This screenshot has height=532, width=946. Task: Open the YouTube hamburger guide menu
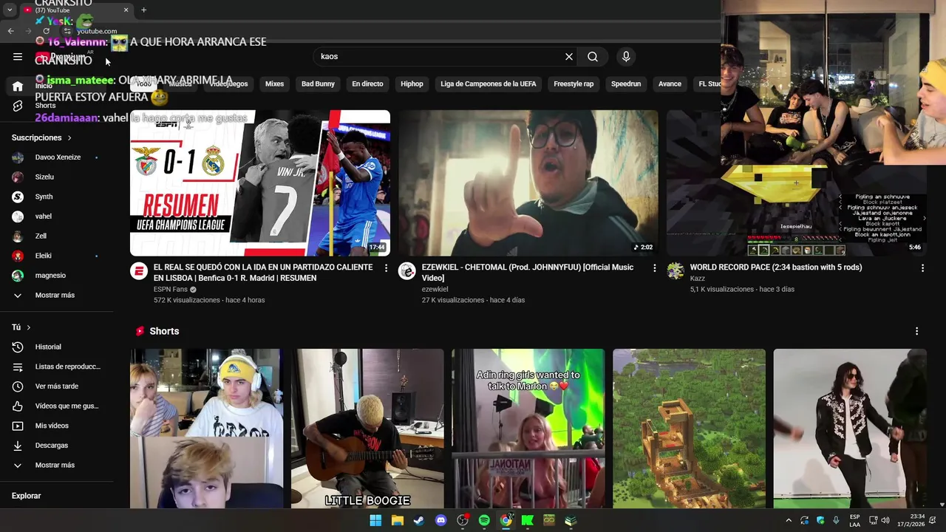click(18, 56)
